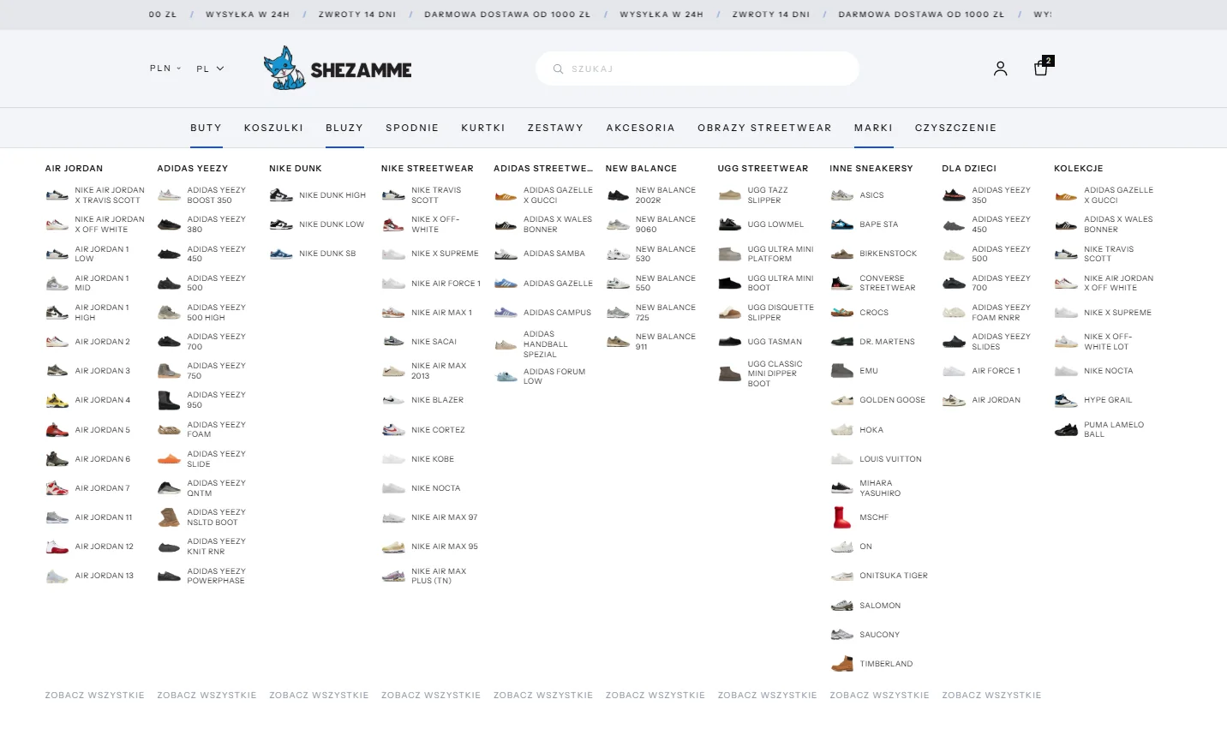Viewport: 1227px width, 729px height.
Task: Click the search magnifier icon
Action: coord(558,69)
